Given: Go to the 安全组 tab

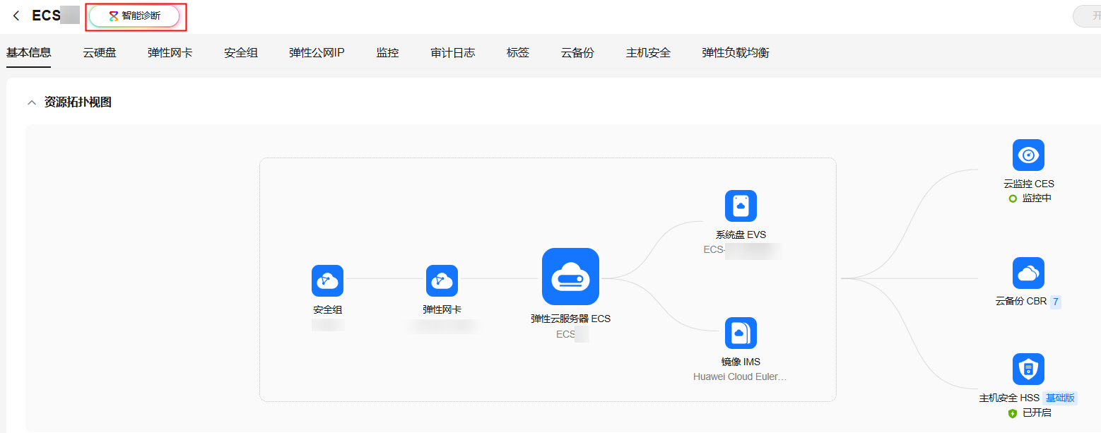Looking at the screenshot, I should [241, 52].
